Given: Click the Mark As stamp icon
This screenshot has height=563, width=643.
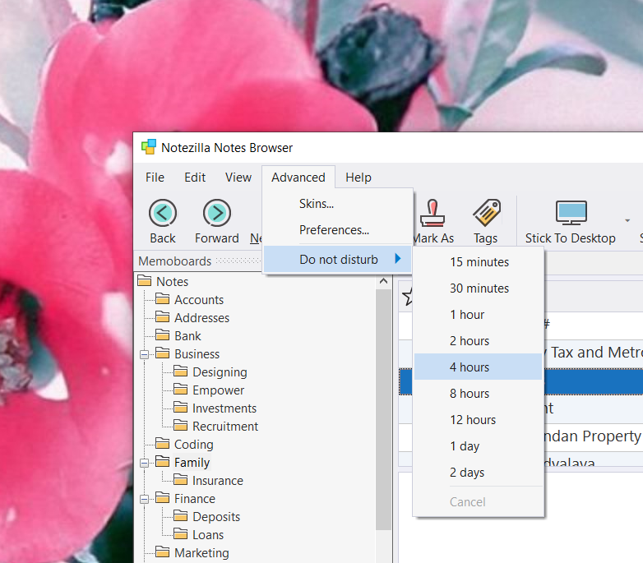Looking at the screenshot, I should click(x=433, y=213).
